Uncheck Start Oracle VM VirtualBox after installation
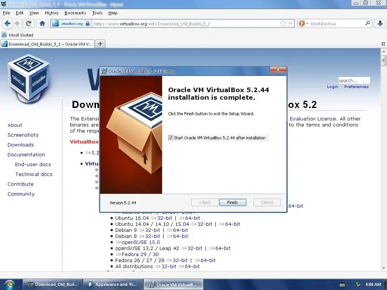 point(170,137)
